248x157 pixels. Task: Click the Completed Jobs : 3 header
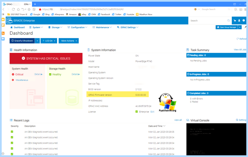[216, 93]
